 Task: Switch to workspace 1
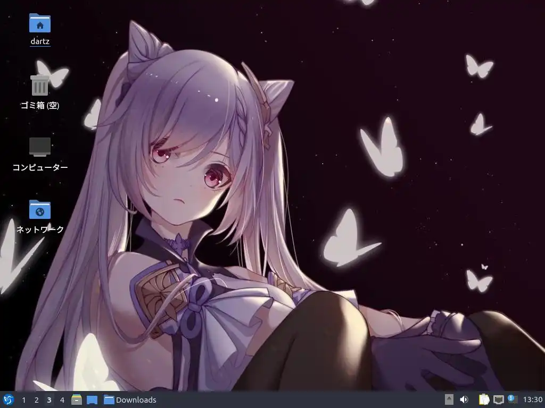coord(23,400)
